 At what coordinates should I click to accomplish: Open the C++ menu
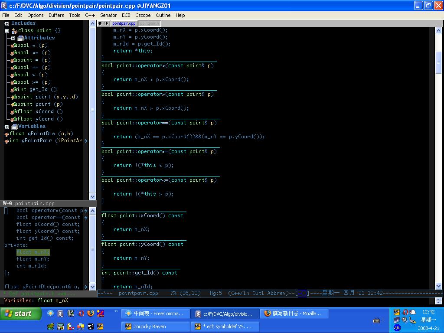coord(90,15)
